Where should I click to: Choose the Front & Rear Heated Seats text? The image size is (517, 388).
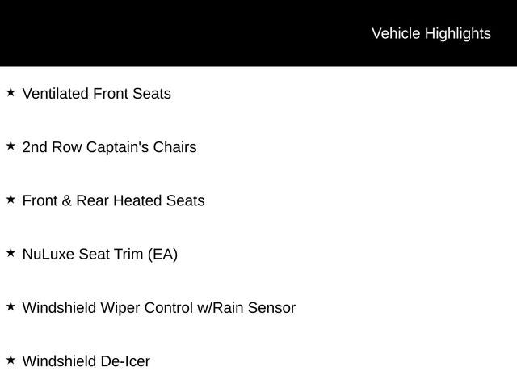[x=113, y=200]
